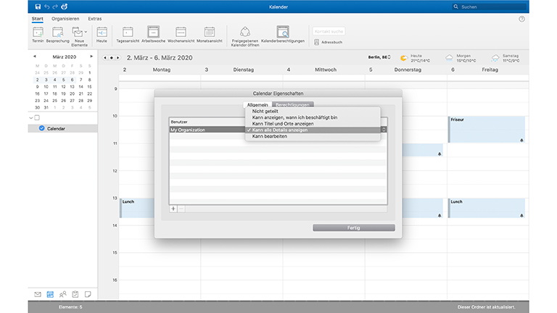The image size is (557, 313).
Task: Open the People view icon in bottom bar
Action: pyautogui.click(x=62, y=294)
